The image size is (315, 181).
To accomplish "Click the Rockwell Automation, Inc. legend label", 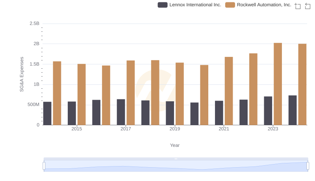I will [x=264, y=5].
